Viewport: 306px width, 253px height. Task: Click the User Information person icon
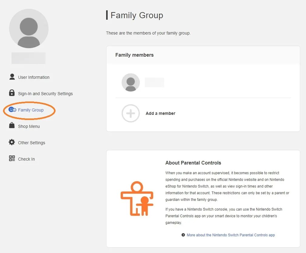(x=12, y=77)
